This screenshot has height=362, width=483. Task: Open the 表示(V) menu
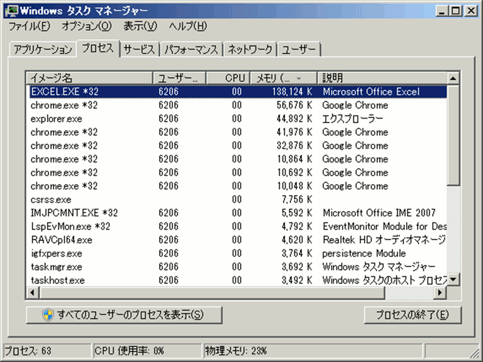click(x=140, y=26)
